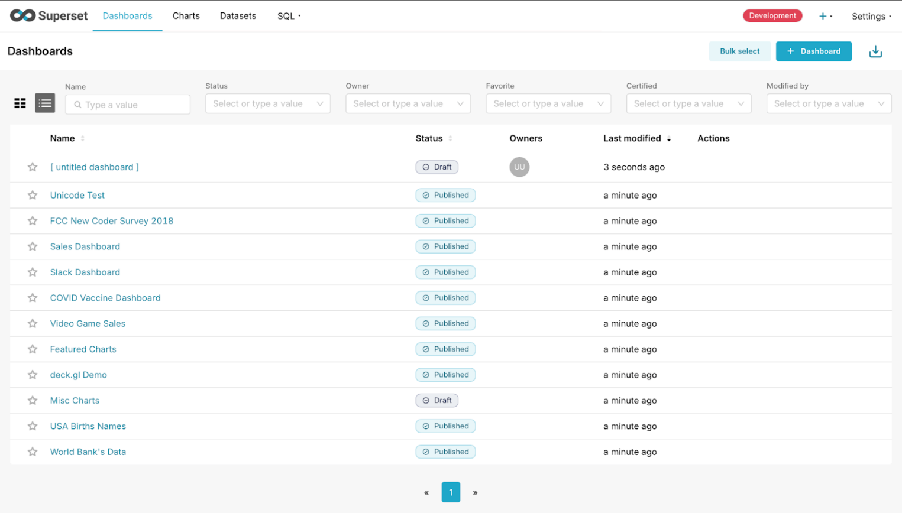
Task: Open the Certified filter dropdown
Action: [x=688, y=104]
